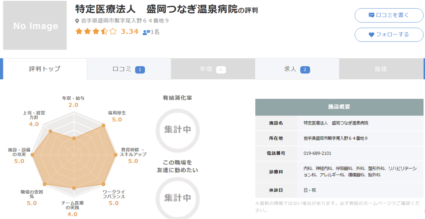
Task: Click the フォローする button
Action: [389, 35]
